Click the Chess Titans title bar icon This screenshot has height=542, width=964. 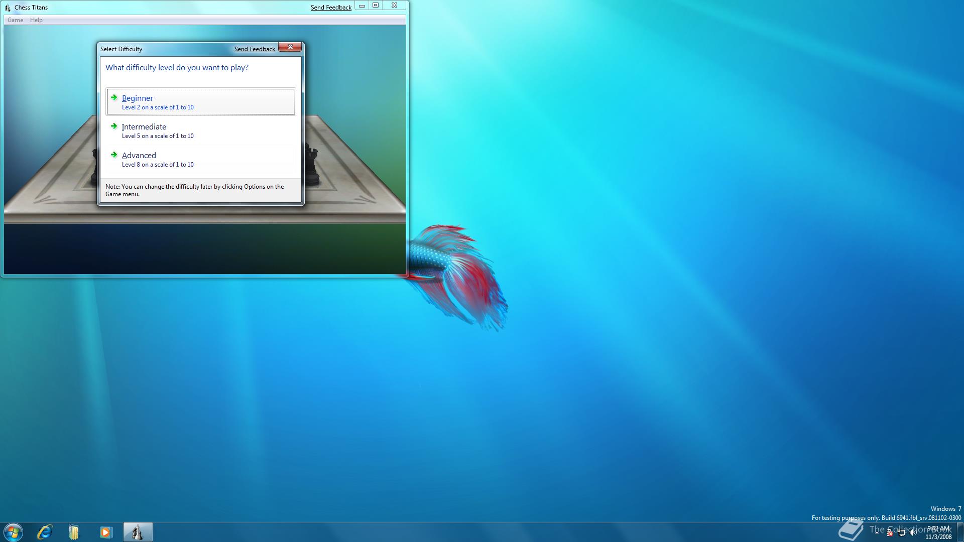point(8,8)
